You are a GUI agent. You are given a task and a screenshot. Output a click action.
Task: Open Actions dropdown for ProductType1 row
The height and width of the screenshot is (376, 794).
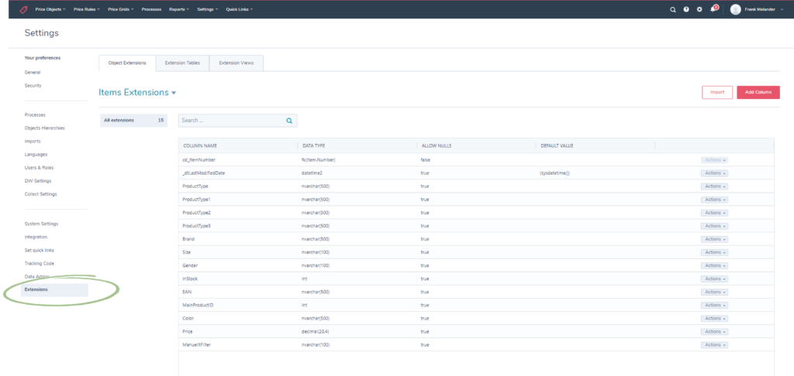point(714,199)
